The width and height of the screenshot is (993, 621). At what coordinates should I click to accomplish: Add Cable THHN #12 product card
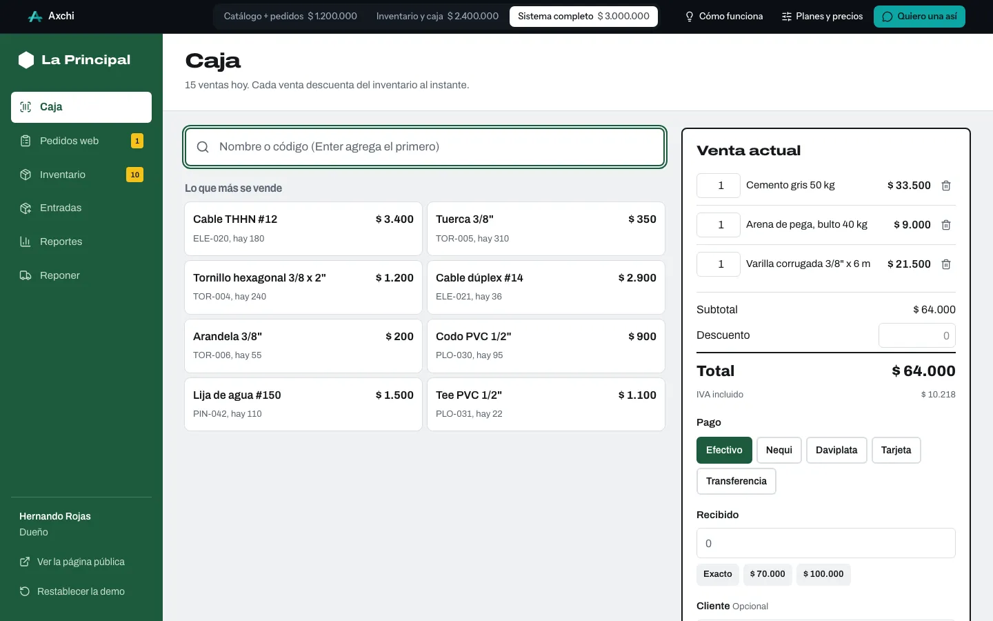pos(303,228)
